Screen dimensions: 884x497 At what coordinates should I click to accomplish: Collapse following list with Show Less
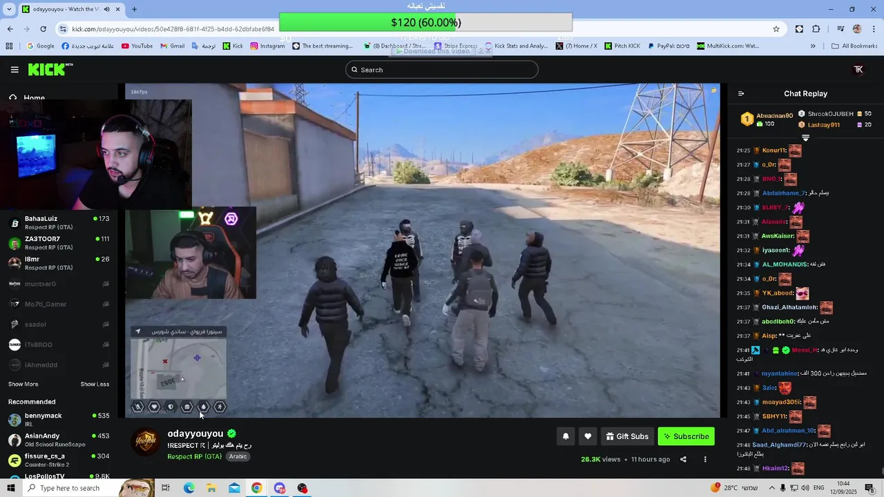coord(95,384)
